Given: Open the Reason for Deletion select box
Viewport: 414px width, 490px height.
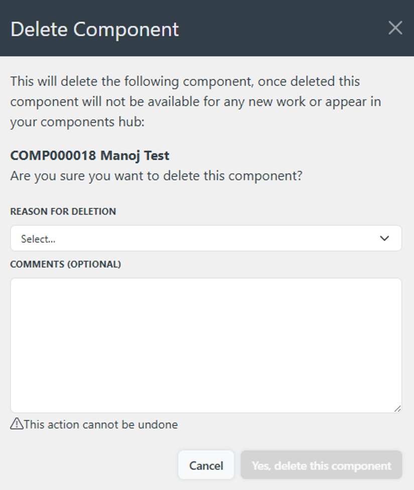Looking at the screenshot, I should point(206,238).
